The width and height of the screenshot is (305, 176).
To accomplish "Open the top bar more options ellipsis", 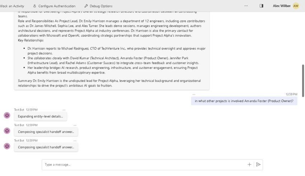I will pyautogui.click(x=246, y=6).
